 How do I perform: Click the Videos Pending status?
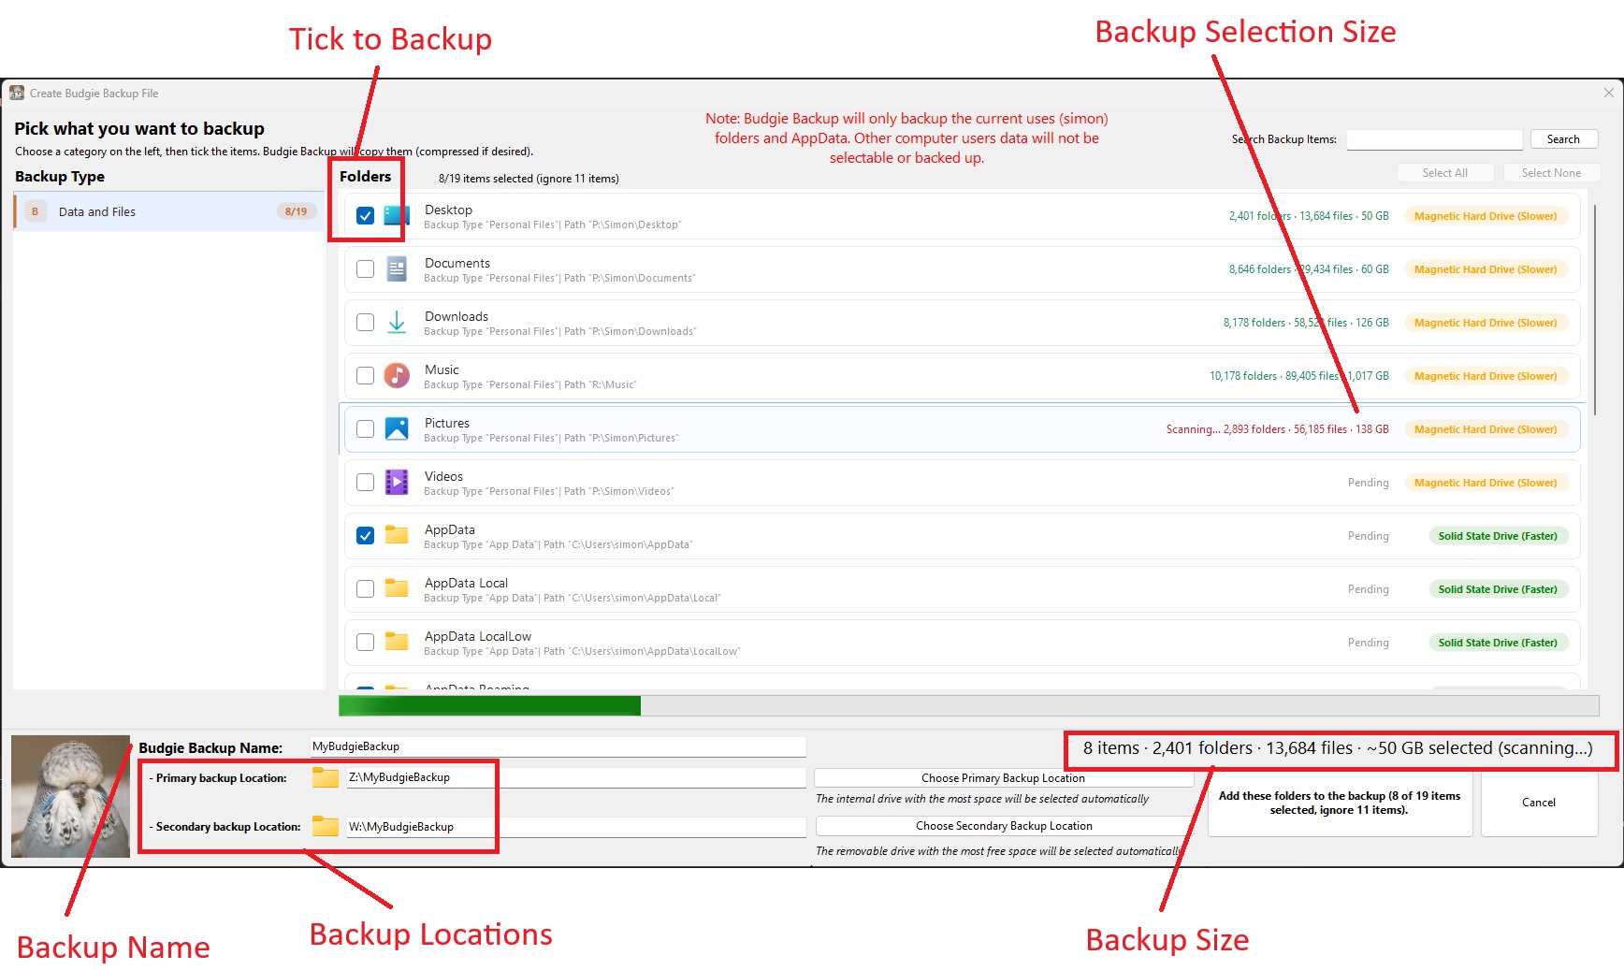[x=1368, y=483]
